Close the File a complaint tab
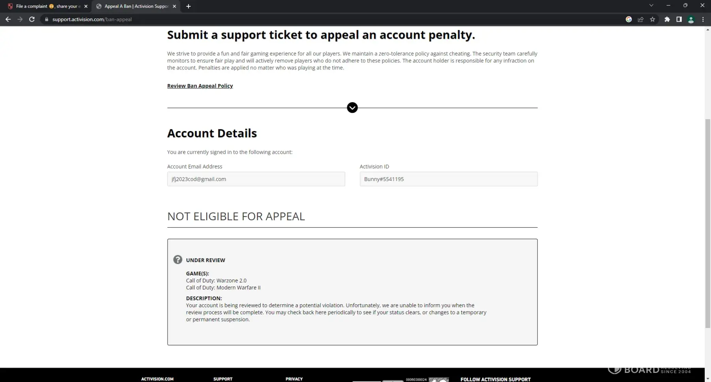 [86, 6]
